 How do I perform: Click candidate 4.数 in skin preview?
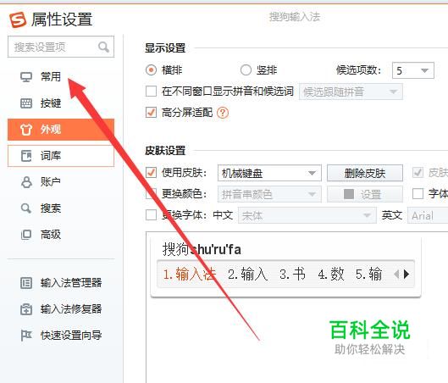pyautogui.click(x=331, y=275)
